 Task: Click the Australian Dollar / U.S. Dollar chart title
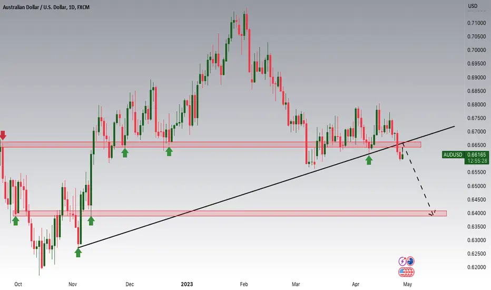coord(46,7)
